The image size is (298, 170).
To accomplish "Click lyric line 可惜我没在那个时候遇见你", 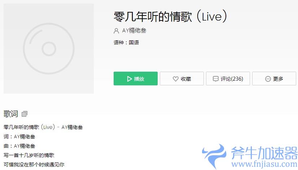I will pyautogui.click(x=34, y=165).
